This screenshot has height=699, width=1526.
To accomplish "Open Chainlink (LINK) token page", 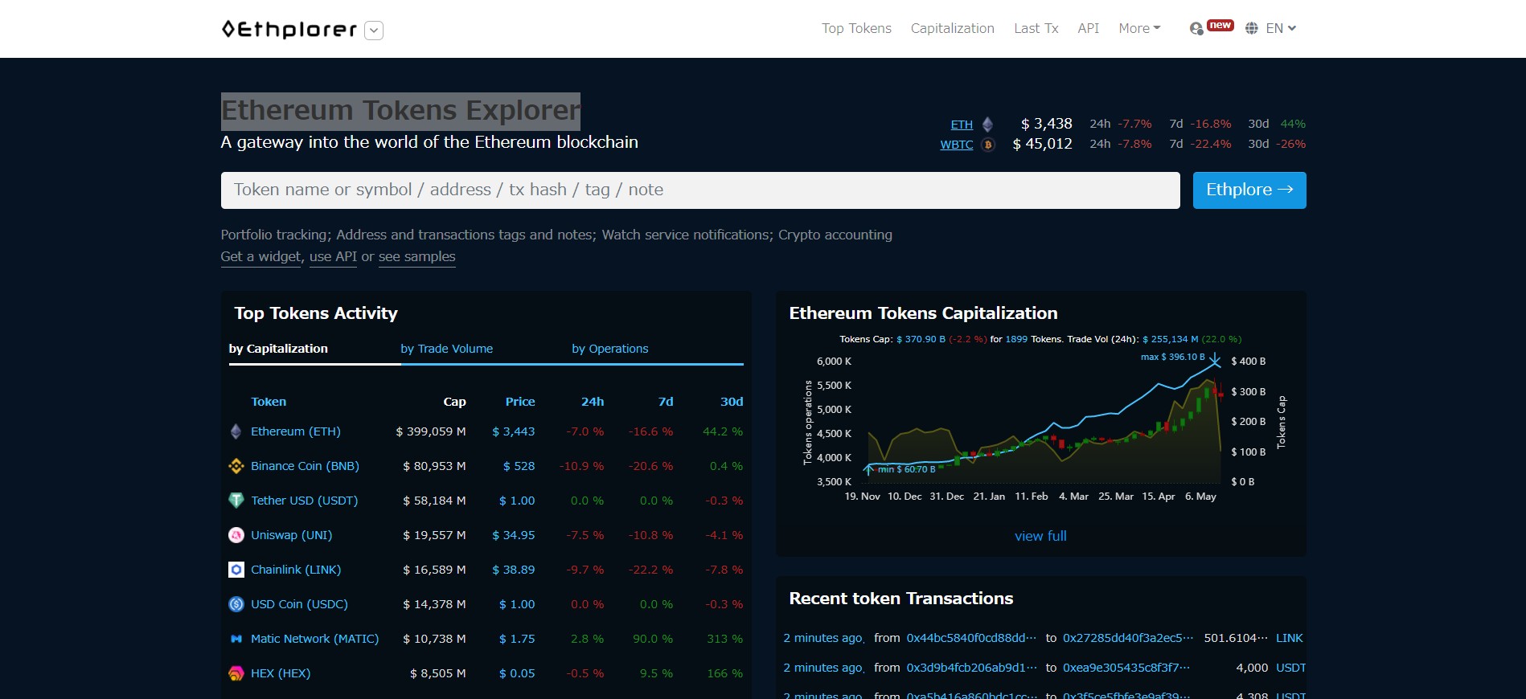I will (x=296, y=570).
